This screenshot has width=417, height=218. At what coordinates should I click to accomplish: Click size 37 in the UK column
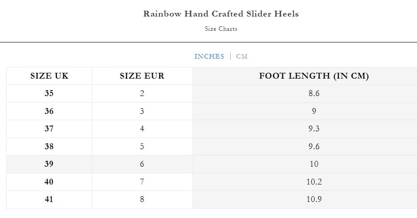click(x=49, y=129)
